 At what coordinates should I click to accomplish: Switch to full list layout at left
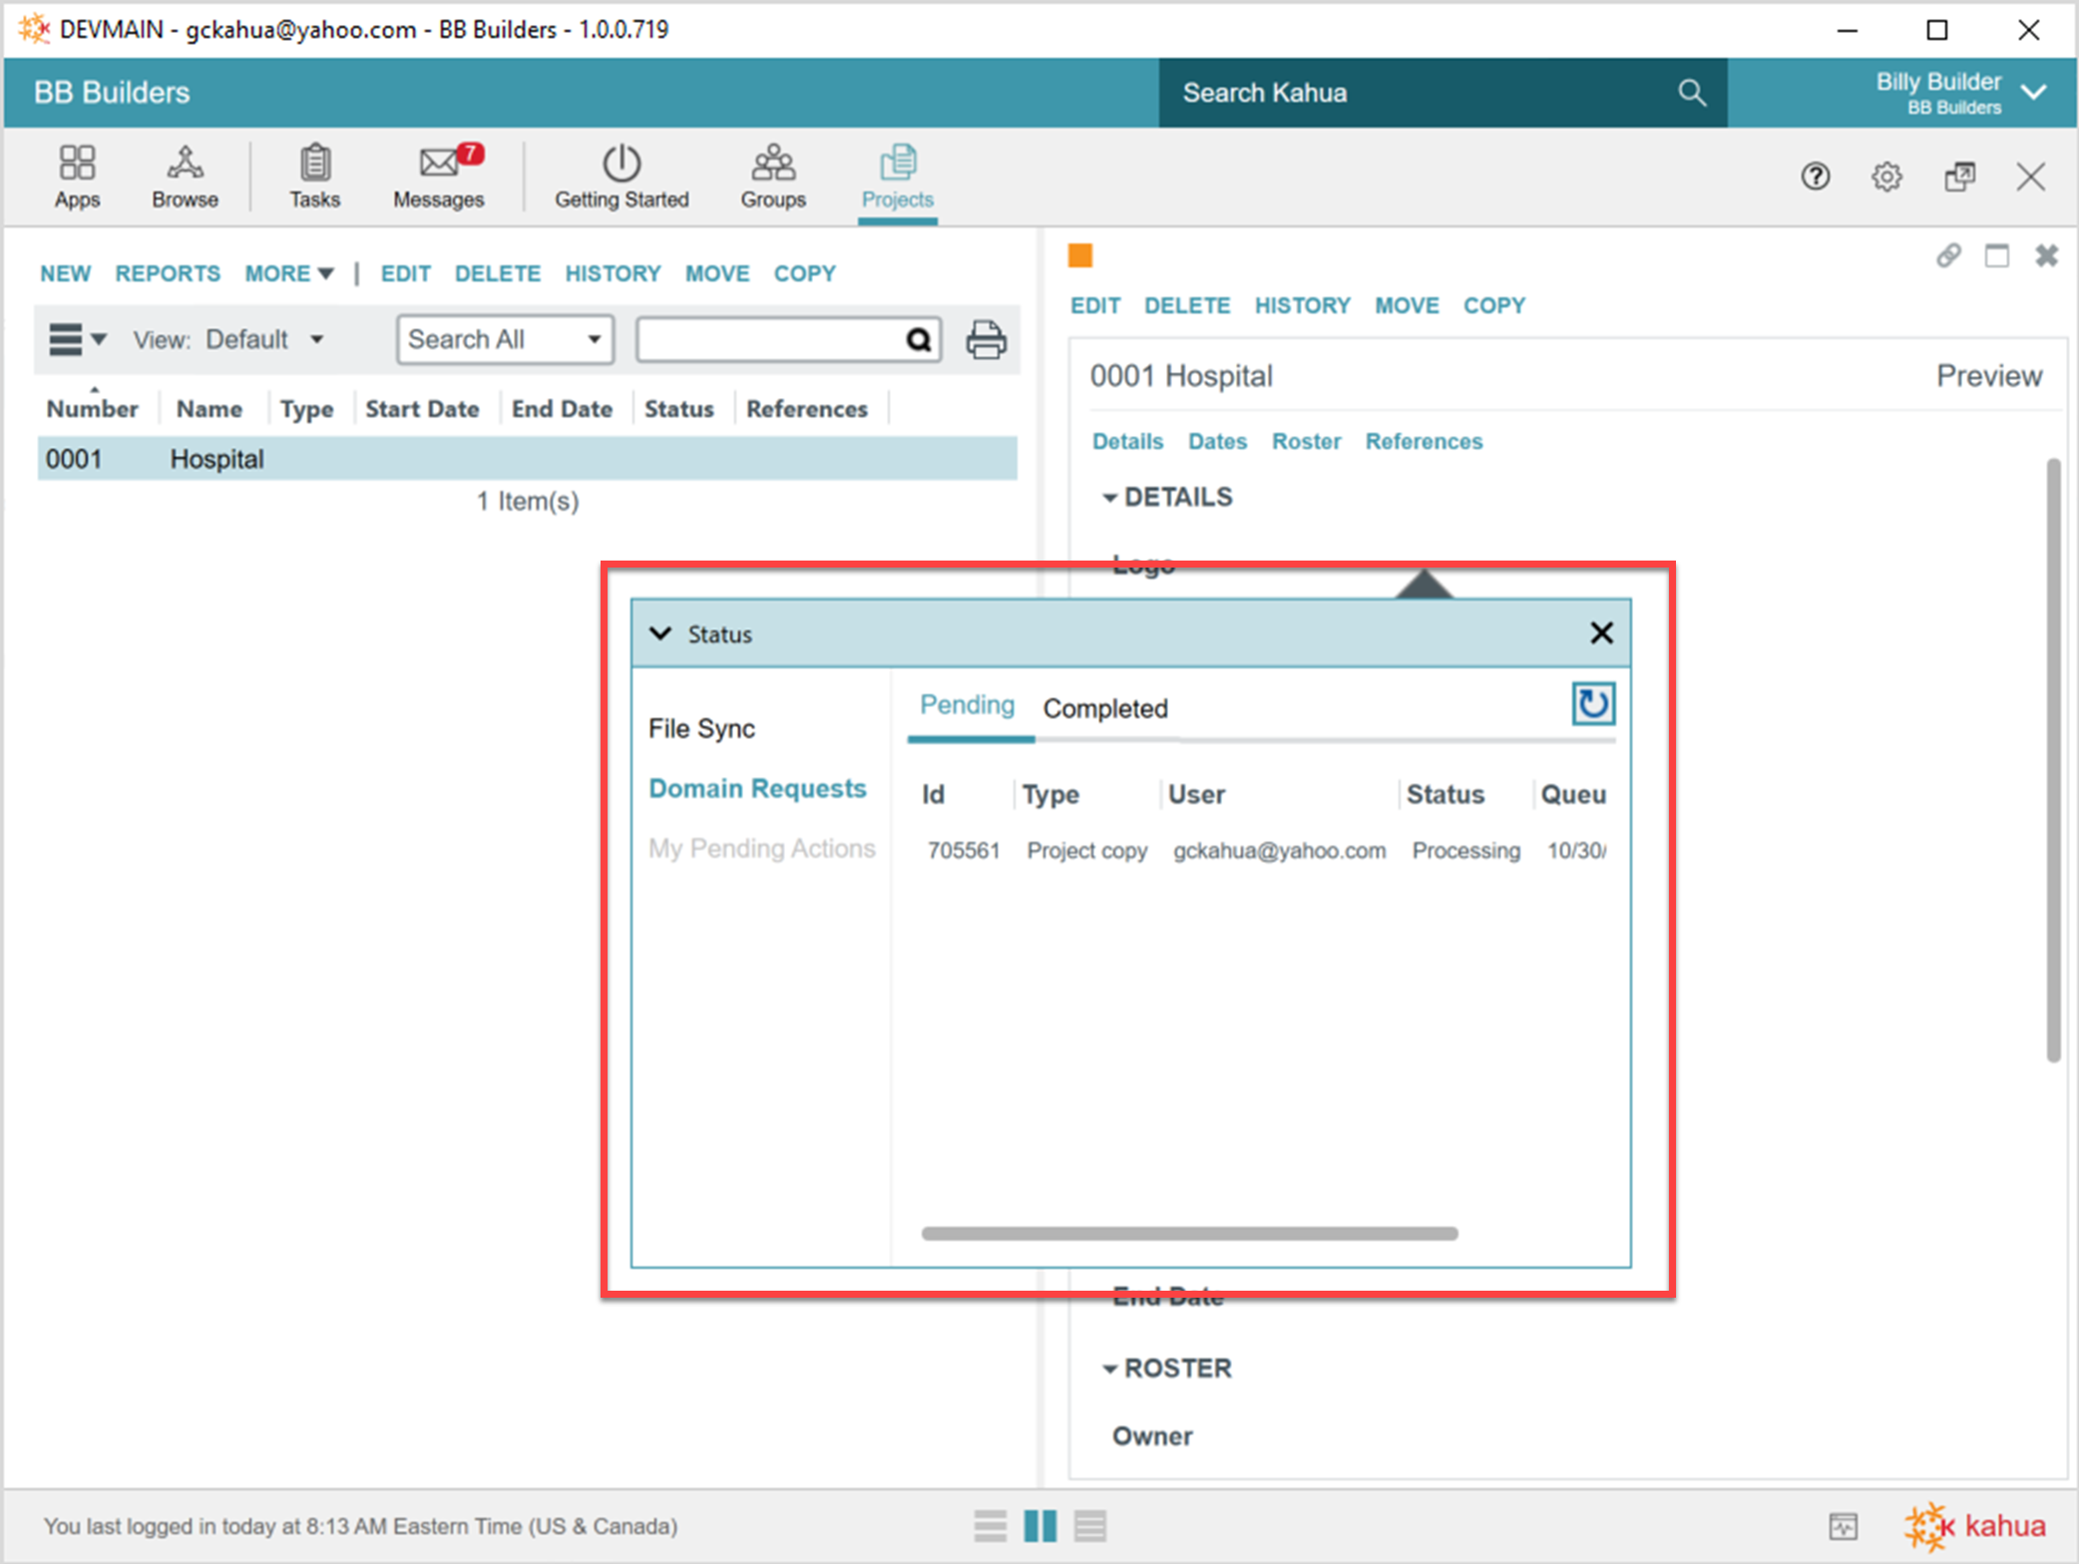(990, 1526)
